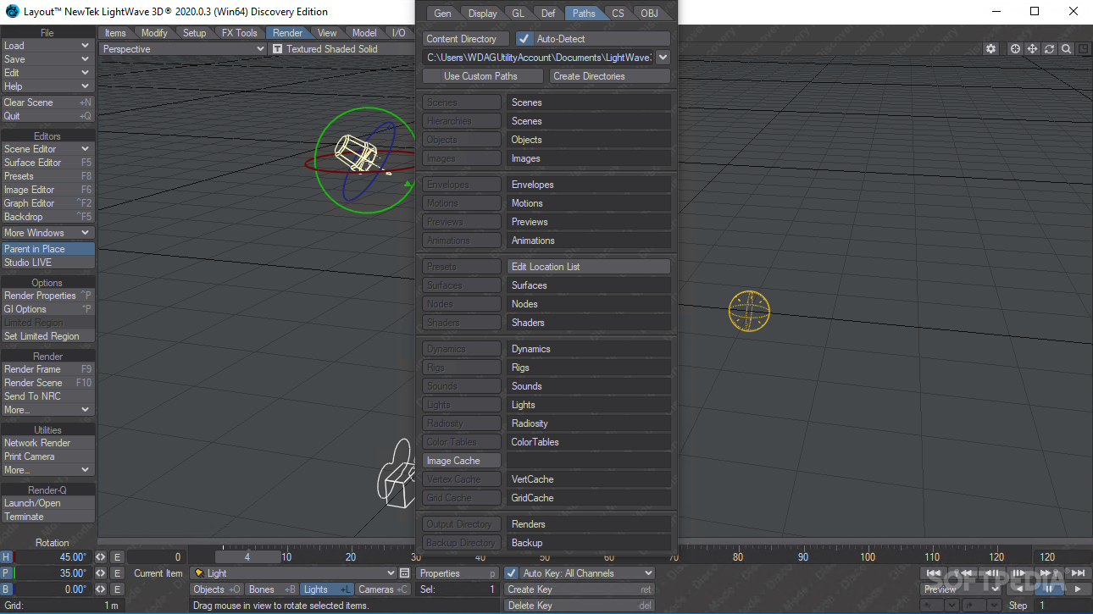Screen dimensions: 1093x614
Task: Open viewport options gear icon
Action: tap(990, 49)
